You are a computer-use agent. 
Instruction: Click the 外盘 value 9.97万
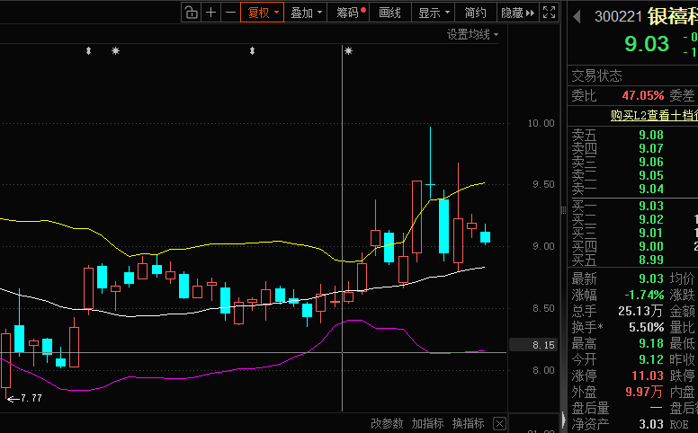[x=644, y=392]
